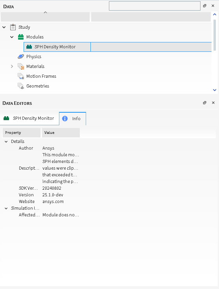Image resolution: width=219 pixels, height=289 pixels.
Task: Click the ansys.com website value
Action: (53, 202)
